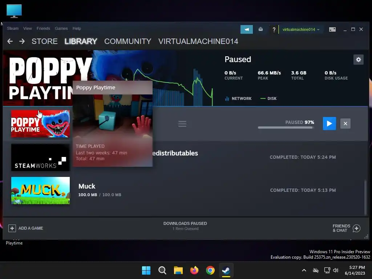This screenshot has width=372, height=279.
Task: Show hidden system tray icons
Action: (x=304, y=270)
